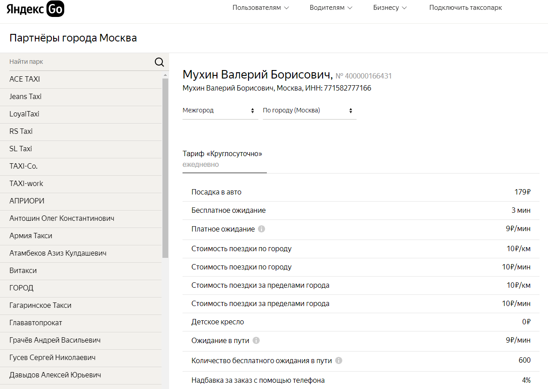Select Jeans Taxi partner
Screen dimensions: 548x389
point(25,96)
